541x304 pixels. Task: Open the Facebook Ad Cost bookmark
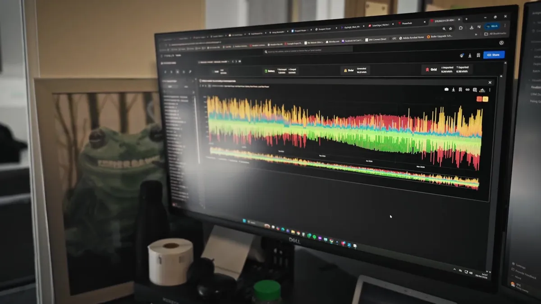pos(351,41)
